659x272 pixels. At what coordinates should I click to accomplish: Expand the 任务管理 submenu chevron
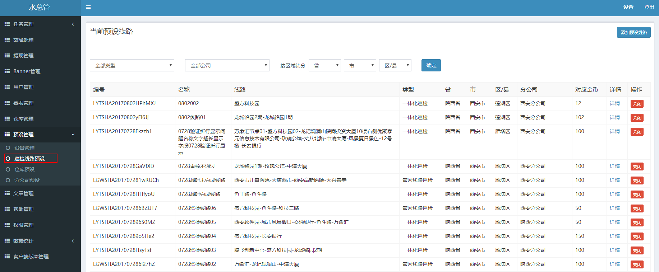coord(73,24)
